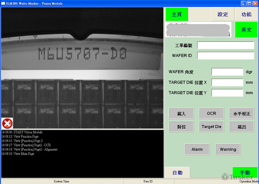Click the 對位 alignment button
Screen dimensions: 259x184
(x=181, y=126)
